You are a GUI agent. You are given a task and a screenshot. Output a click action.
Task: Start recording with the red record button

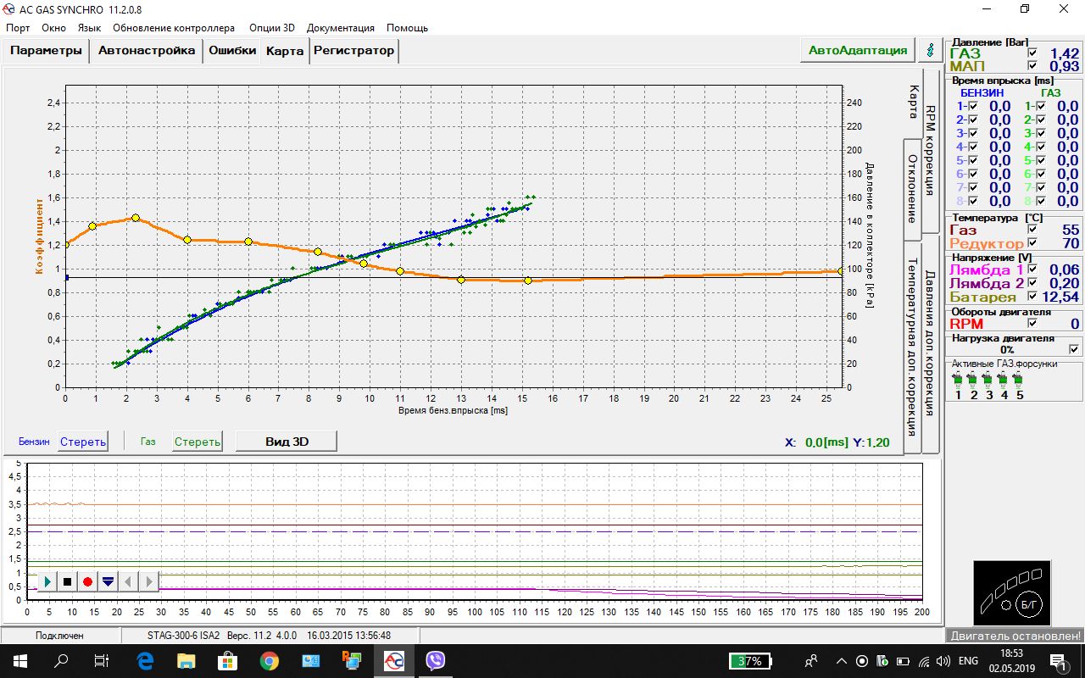tap(87, 581)
